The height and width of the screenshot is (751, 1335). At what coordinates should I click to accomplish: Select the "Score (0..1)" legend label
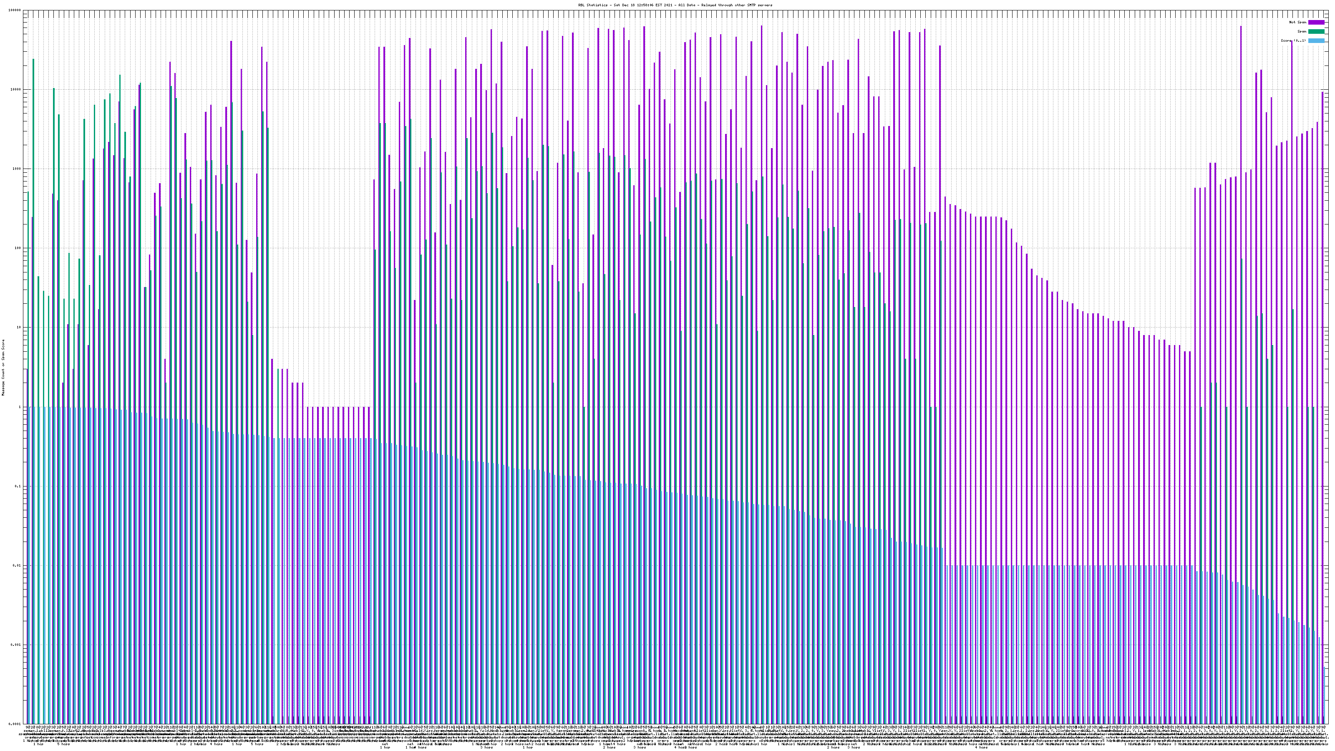click(x=1293, y=40)
